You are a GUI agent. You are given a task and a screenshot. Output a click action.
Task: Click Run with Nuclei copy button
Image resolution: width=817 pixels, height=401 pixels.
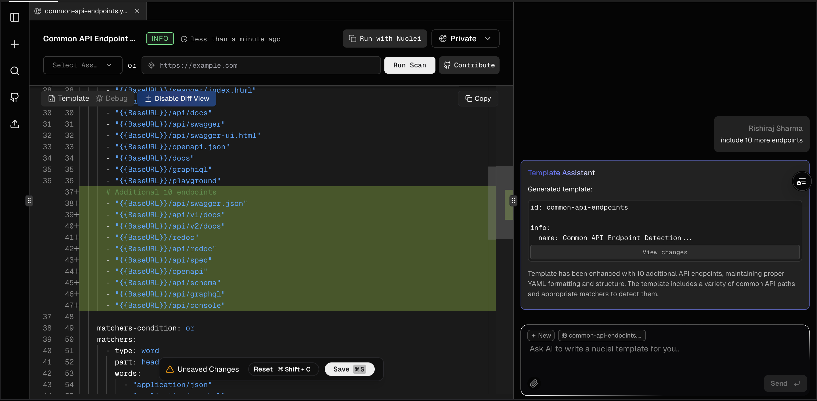[x=385, y=39]
